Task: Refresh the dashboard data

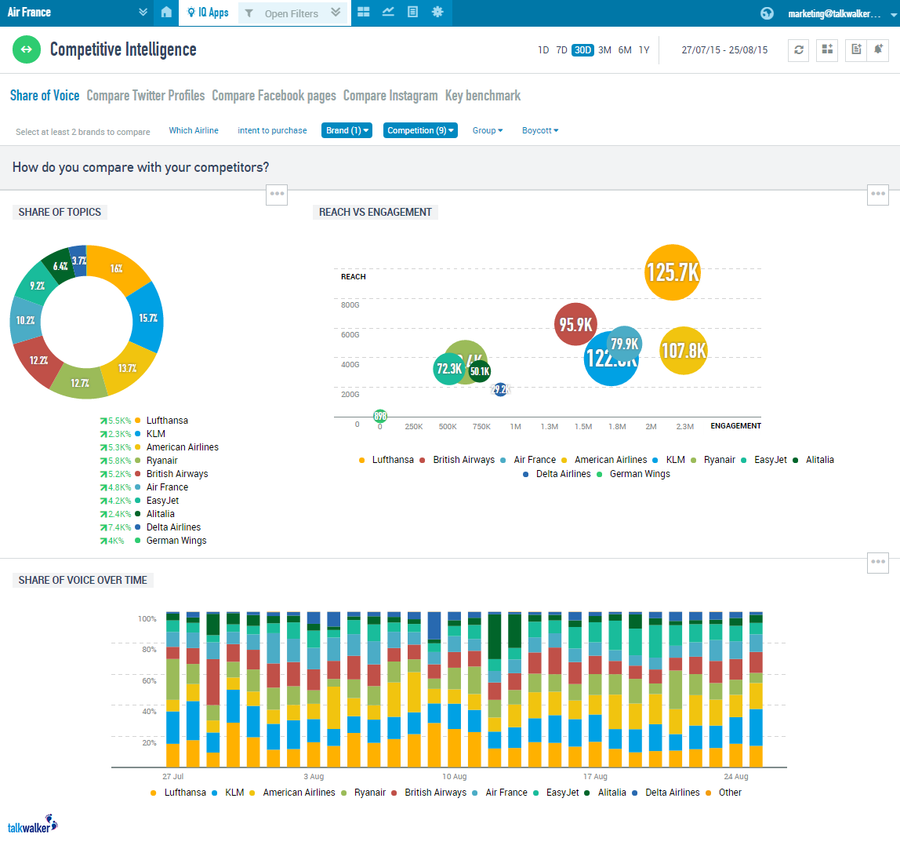Action: (798, 50)
